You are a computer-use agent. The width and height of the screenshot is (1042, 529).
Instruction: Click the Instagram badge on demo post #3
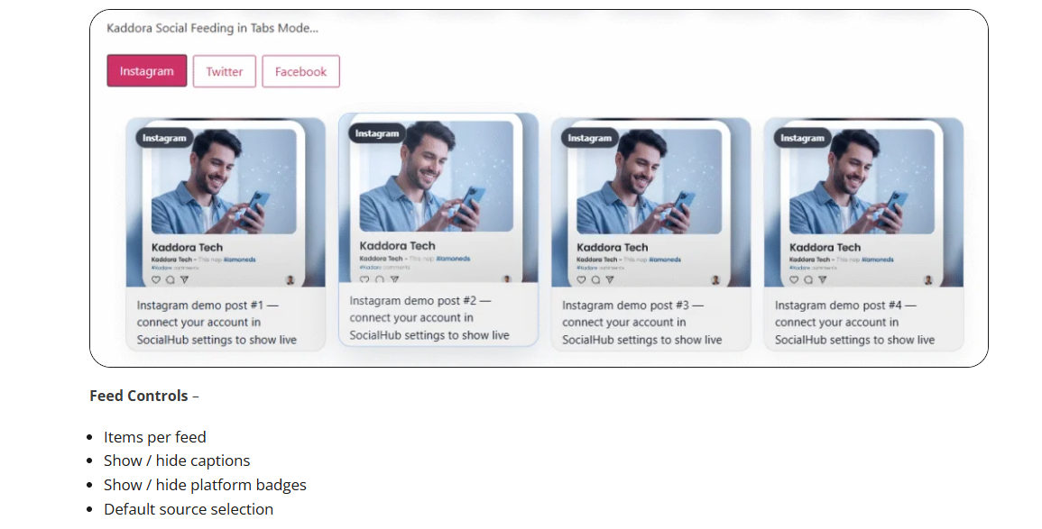(x=589, y=138)
